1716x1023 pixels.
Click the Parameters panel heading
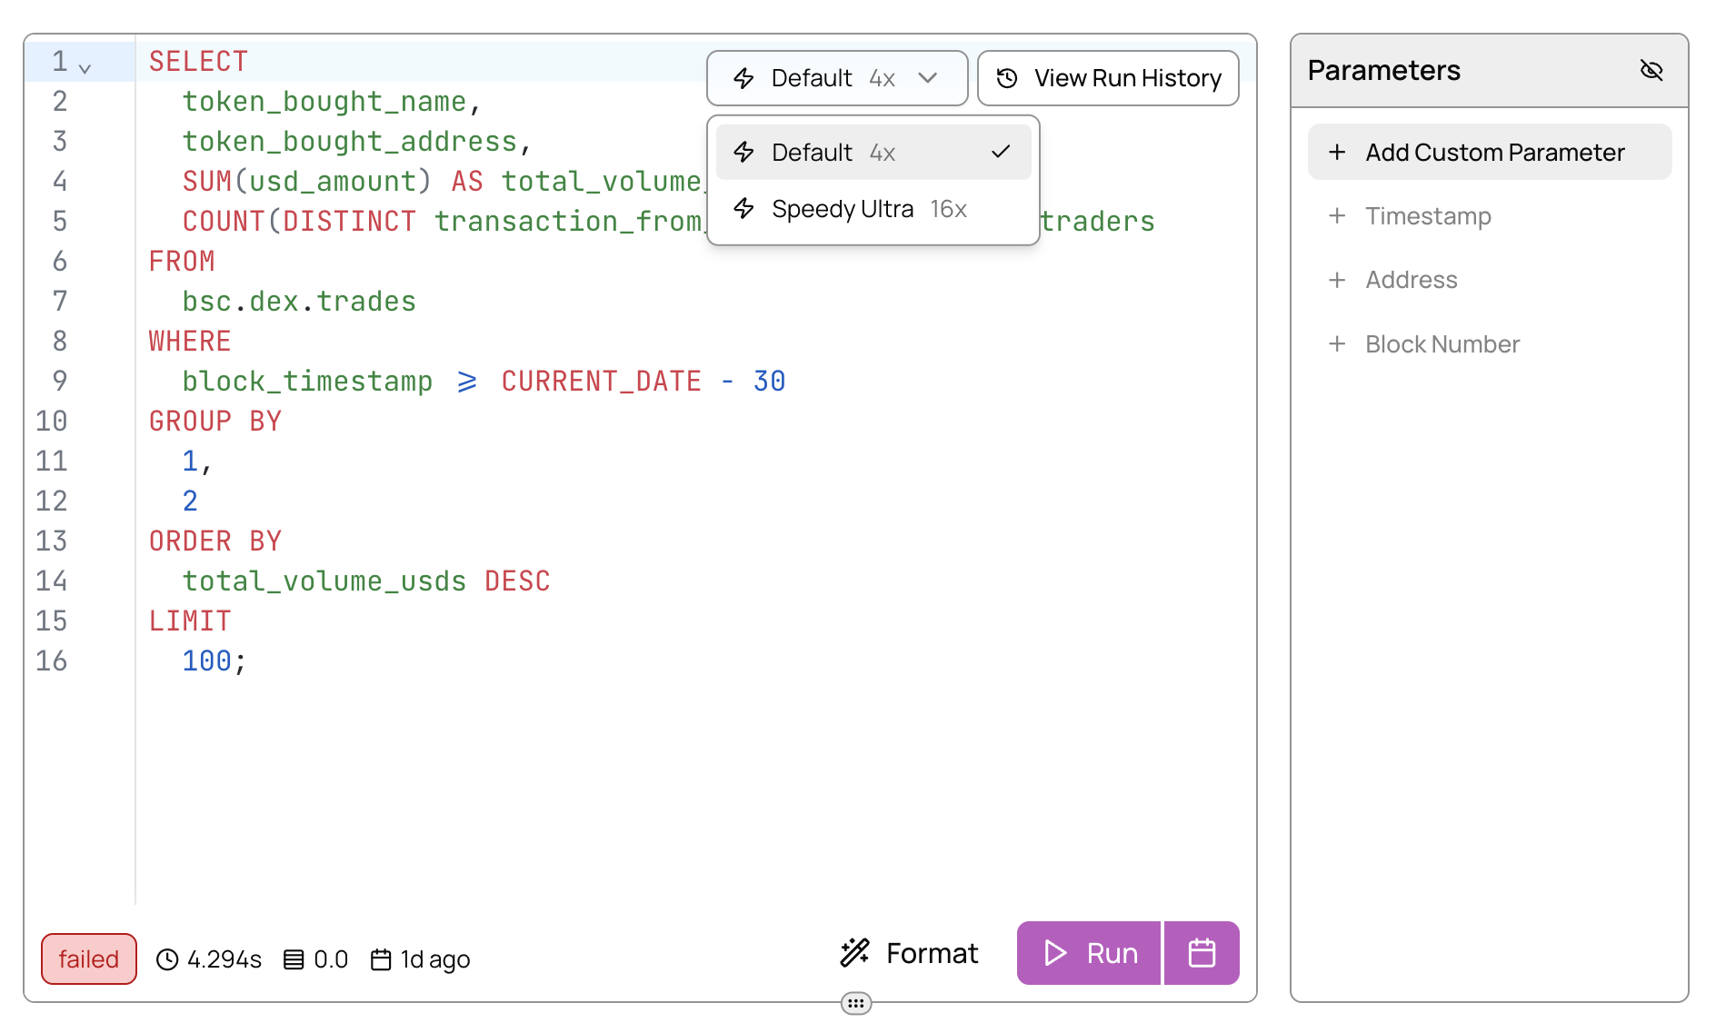pyautogui.click(x=1383, y=70)
